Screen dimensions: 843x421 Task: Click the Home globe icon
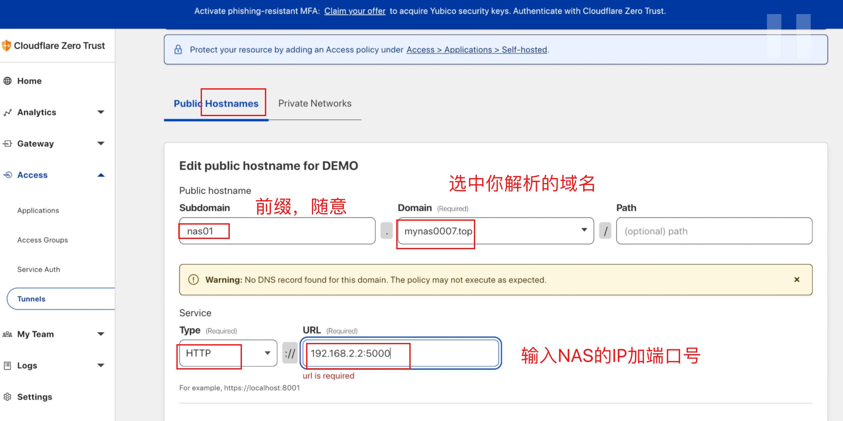point(7,81)
